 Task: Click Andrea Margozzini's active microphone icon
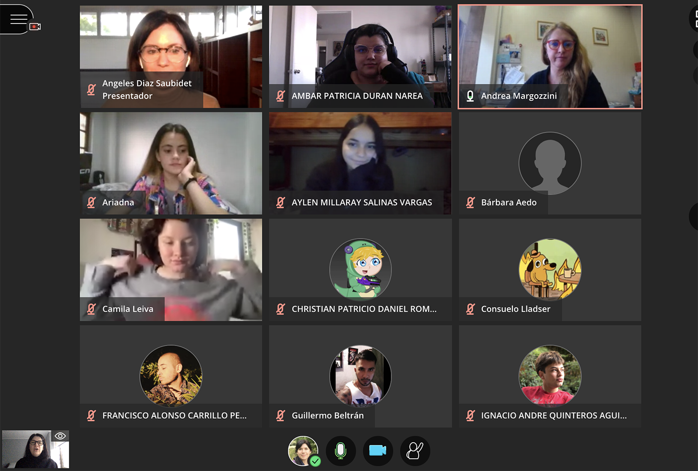click(x=470, y=96)
